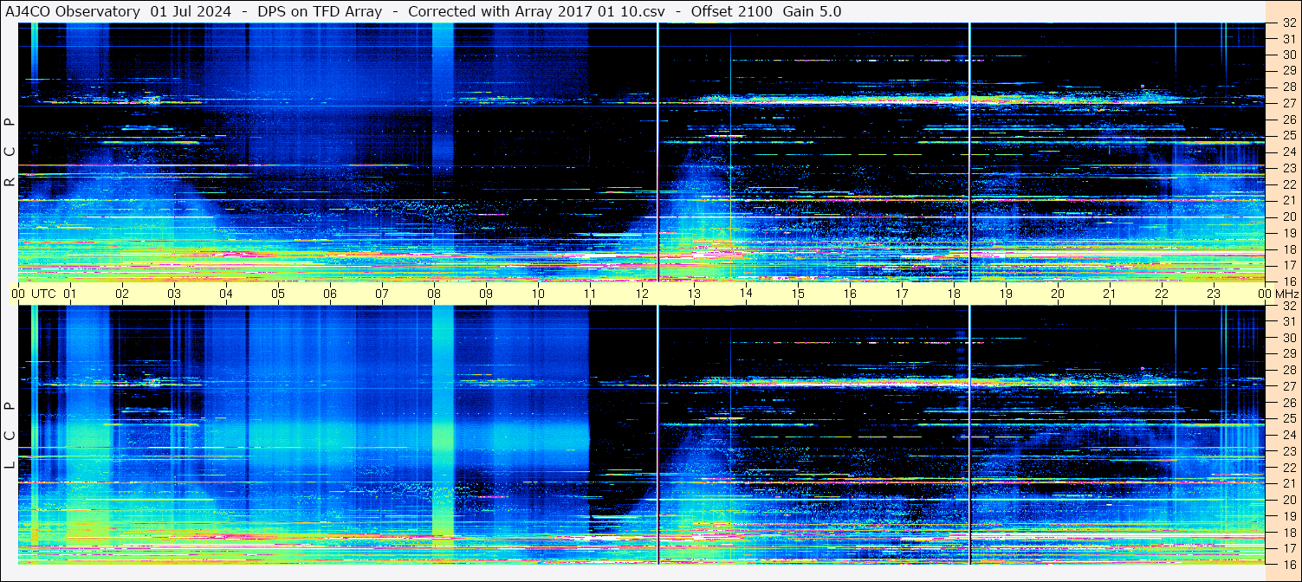Click 16 MHz tick on lower frequency scale

pos(1288,564)
